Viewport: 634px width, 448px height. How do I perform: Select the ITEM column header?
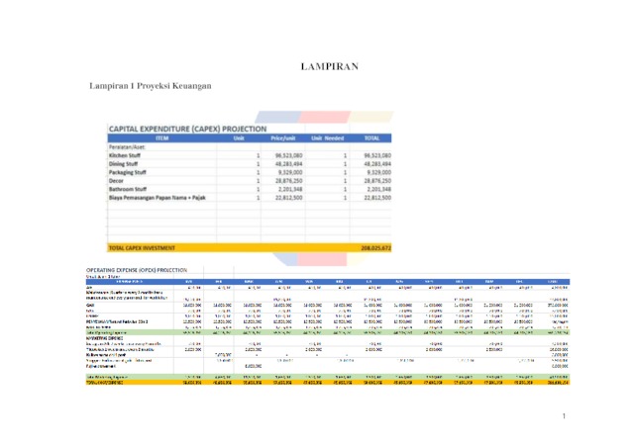pos(161,138)
